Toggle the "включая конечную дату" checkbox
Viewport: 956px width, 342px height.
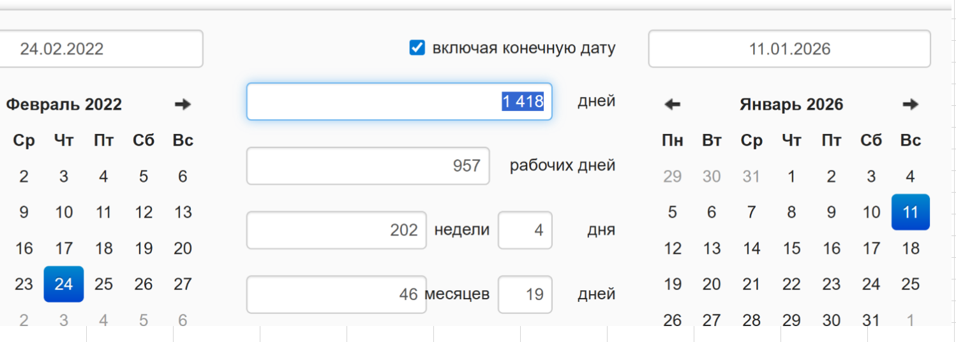tap(417, 48)
